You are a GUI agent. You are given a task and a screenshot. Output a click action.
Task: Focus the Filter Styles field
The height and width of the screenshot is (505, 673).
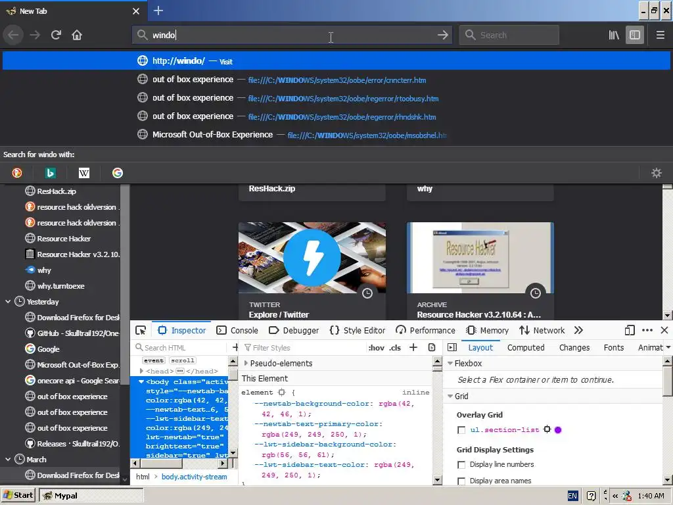click(x=302, y=347)
